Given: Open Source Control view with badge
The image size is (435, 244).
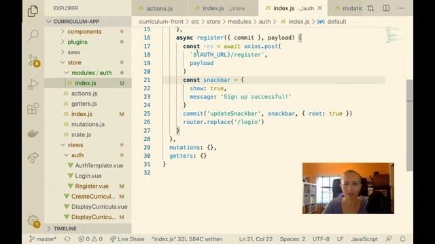Looking at the screenshot, I should coord(33,60).
